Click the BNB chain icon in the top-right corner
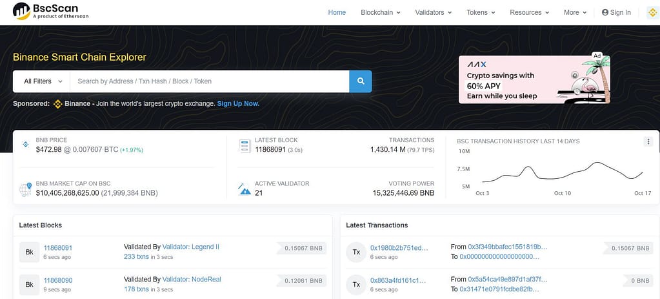The image size is (660, 299). 652,13
